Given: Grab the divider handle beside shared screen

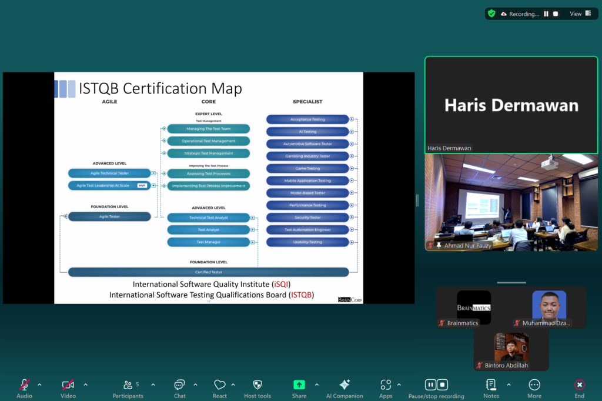Looking at the screenshot, I should pos(417,200).
